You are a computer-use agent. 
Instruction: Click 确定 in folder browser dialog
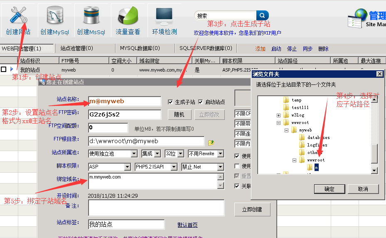click(329, 189)
